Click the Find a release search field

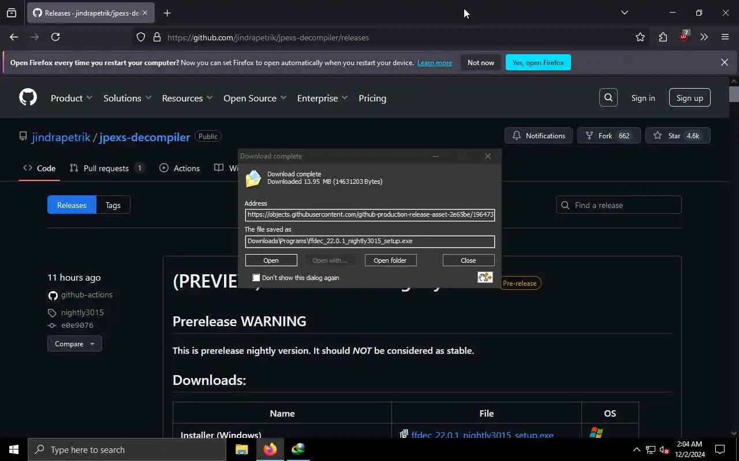(619, 205)
